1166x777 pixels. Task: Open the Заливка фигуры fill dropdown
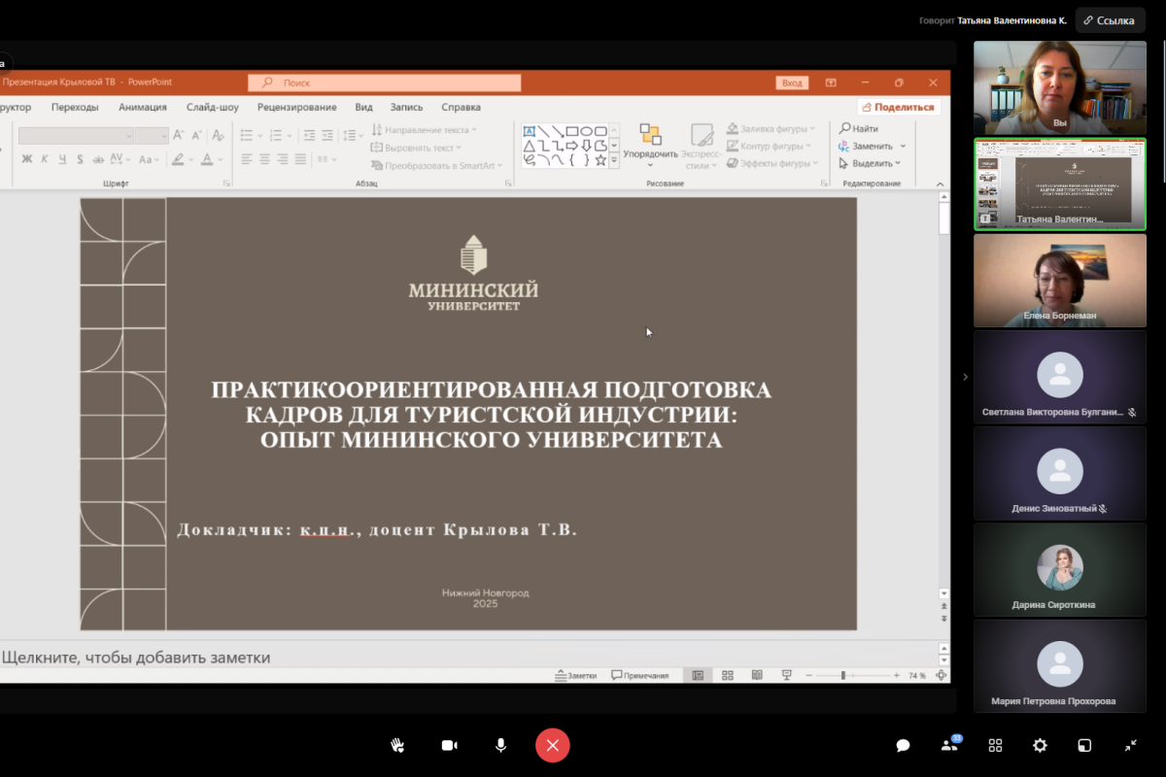tap(769, 129)
